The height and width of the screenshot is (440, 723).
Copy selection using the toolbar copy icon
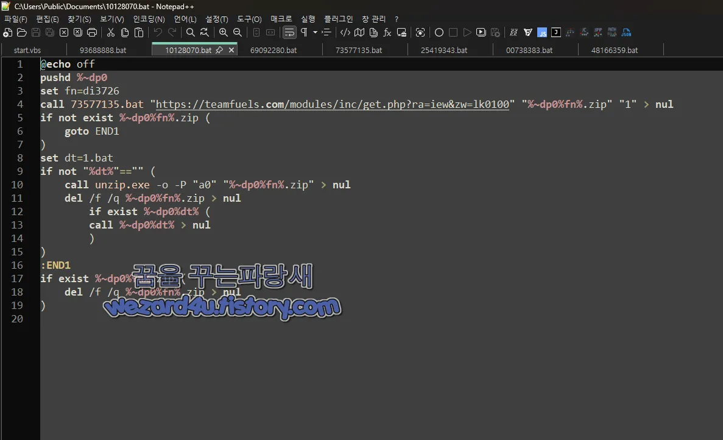[x=125, y=32]
